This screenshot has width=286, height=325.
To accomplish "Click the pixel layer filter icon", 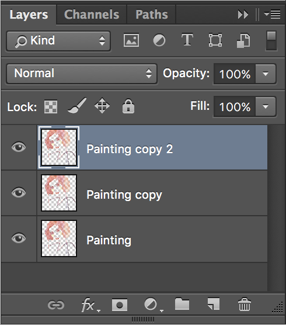I will (131, 40).
